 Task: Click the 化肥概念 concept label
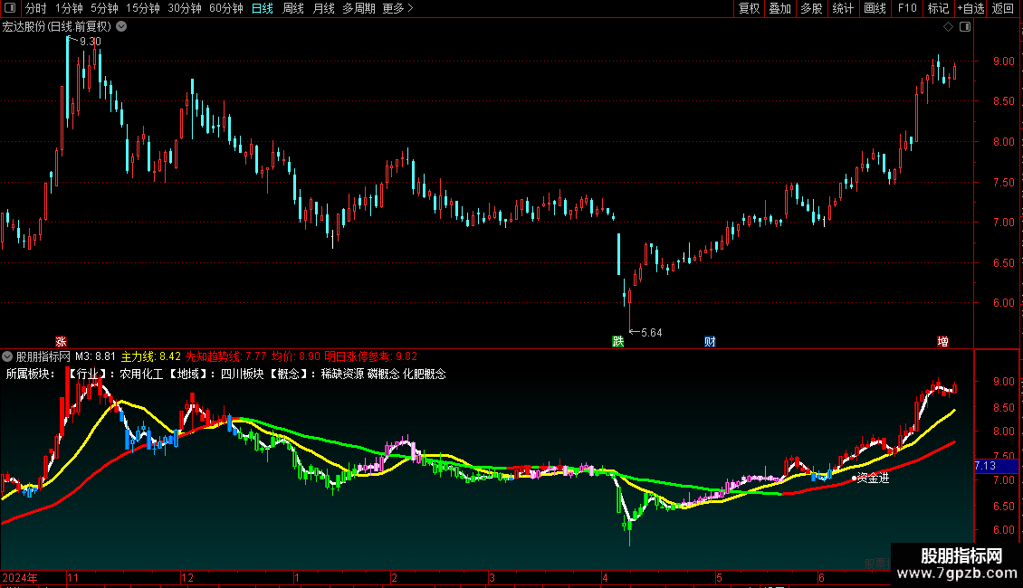424,375
